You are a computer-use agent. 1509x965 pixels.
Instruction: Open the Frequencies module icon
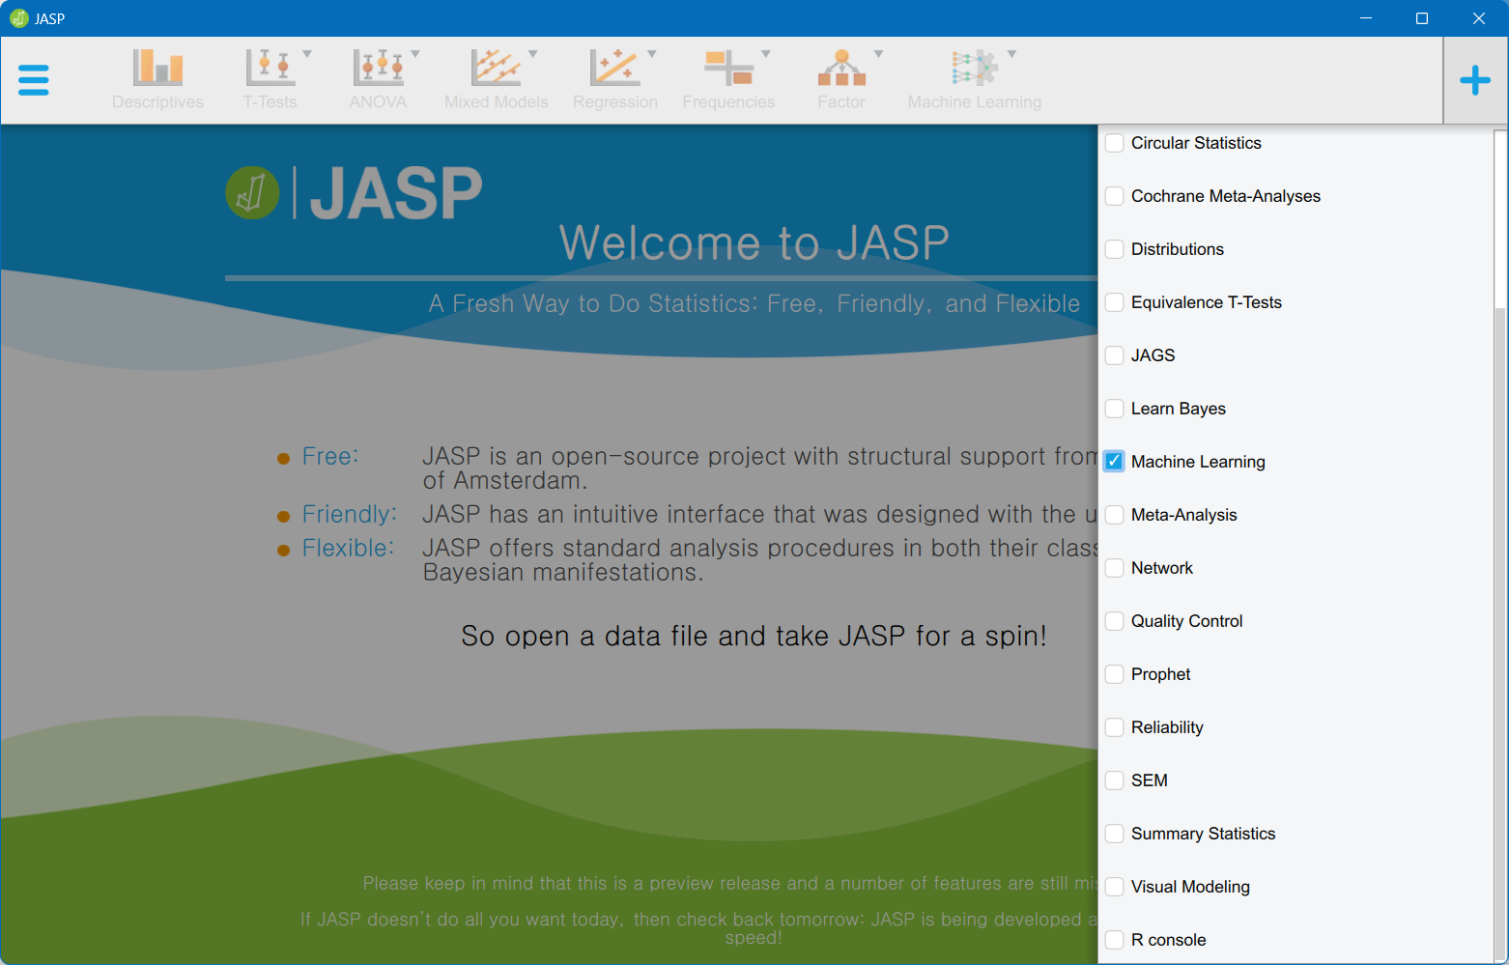click(x=728, y=68)
